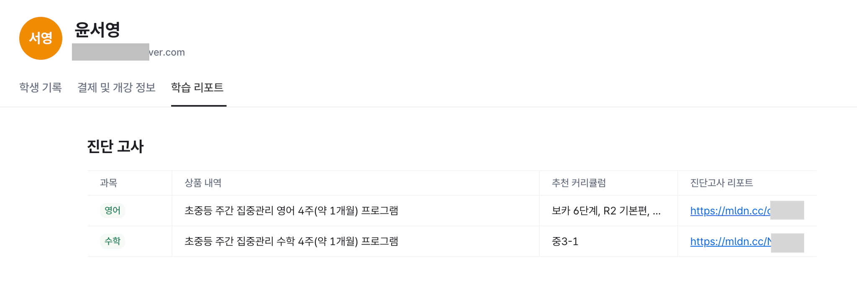Open the 학생 기록 tab

[x=41, y=88]
